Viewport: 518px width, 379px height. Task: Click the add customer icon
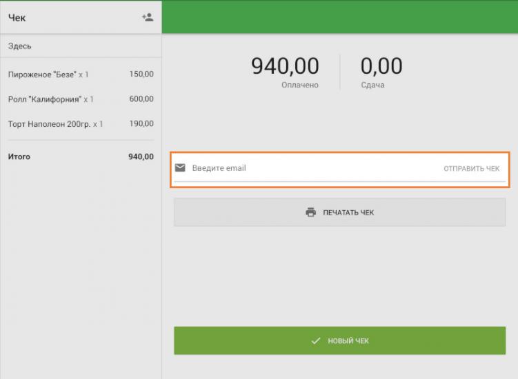tap(147, 17)
